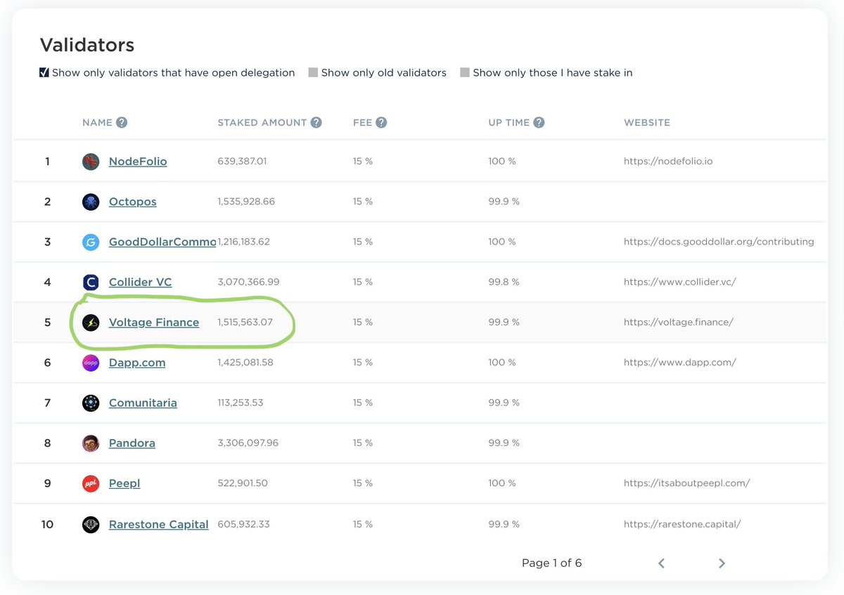The image size is (844, 595).
Task: Open the Peepl validator link
Action: tap(124, 483)
